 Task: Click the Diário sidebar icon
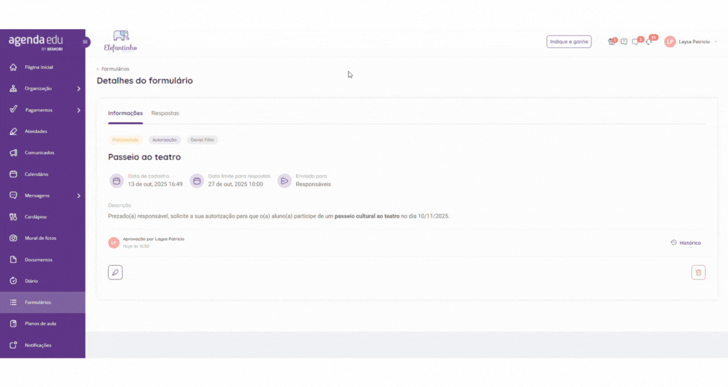coord(13,281)
